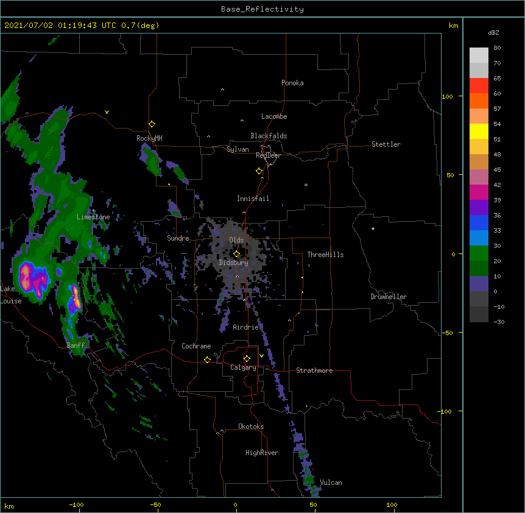Click the gray ground clutter around Olds
The width and height of the screenshot is (525, 513).
[236, 255]
